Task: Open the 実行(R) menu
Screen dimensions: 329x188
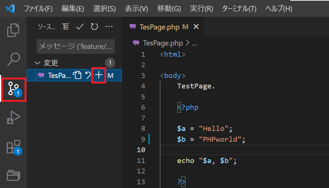Action: point(202,9)
